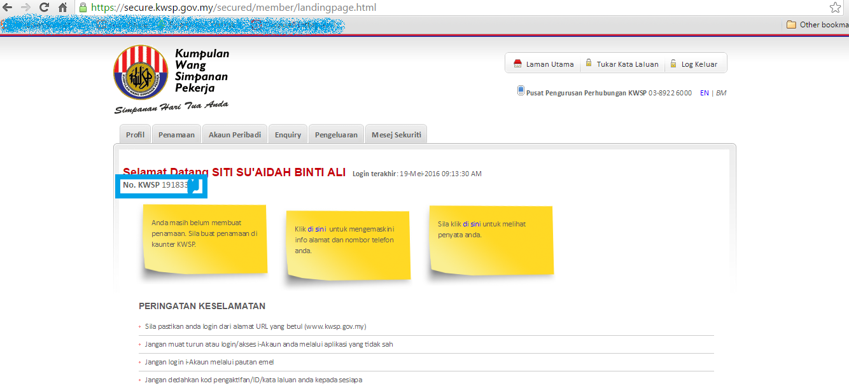The width and height of the screenshot is (849, 388).
Task: Click Tukar Kata Laluan link
Action: coord(628,64)
